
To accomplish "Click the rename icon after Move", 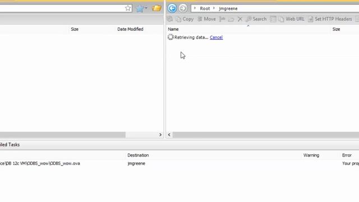I will 222,19.
